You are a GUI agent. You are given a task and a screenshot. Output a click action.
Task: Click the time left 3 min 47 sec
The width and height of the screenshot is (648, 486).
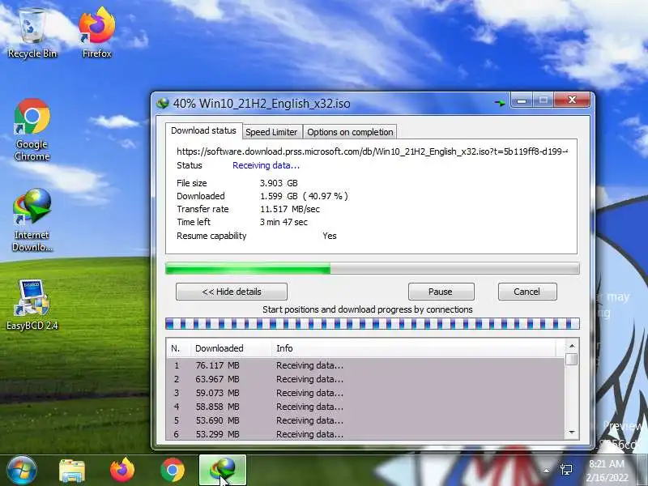tap(283, 222)
